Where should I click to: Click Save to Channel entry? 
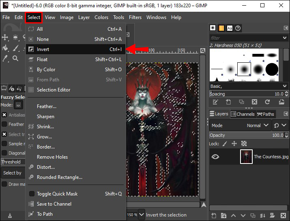click(76, 204)
